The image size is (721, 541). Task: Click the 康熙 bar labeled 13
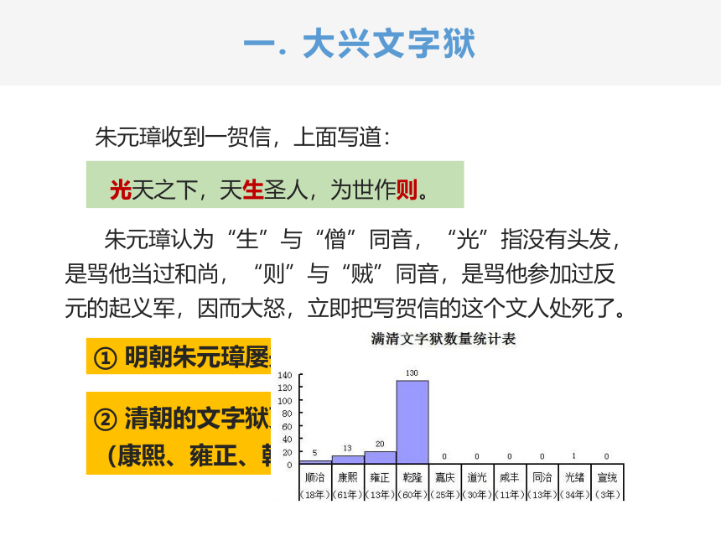348,460
